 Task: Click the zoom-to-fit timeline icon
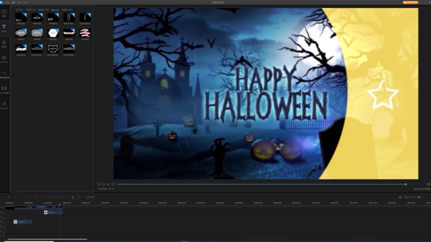tap(400, 197)
